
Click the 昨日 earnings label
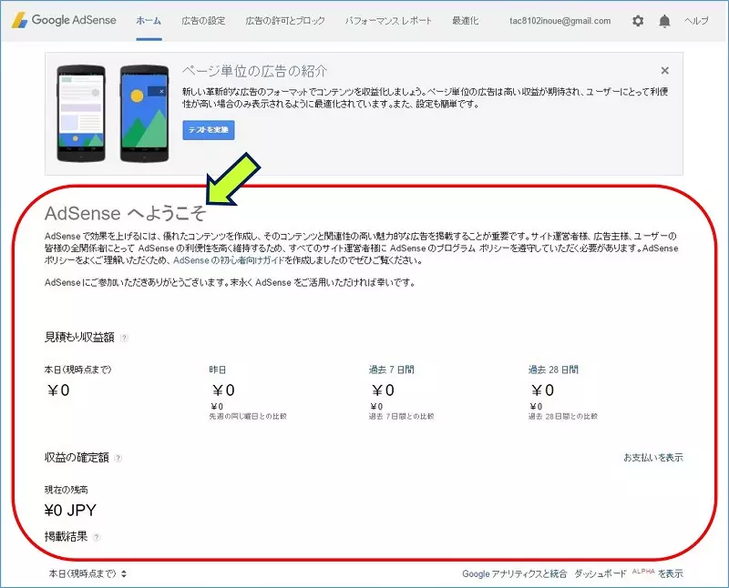pyautogui.click(x=217, y=370)
